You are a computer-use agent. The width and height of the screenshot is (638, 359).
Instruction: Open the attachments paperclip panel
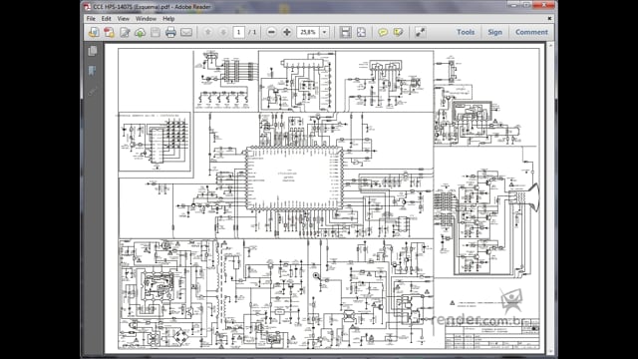pyautogui.click(x=93, y=92)
